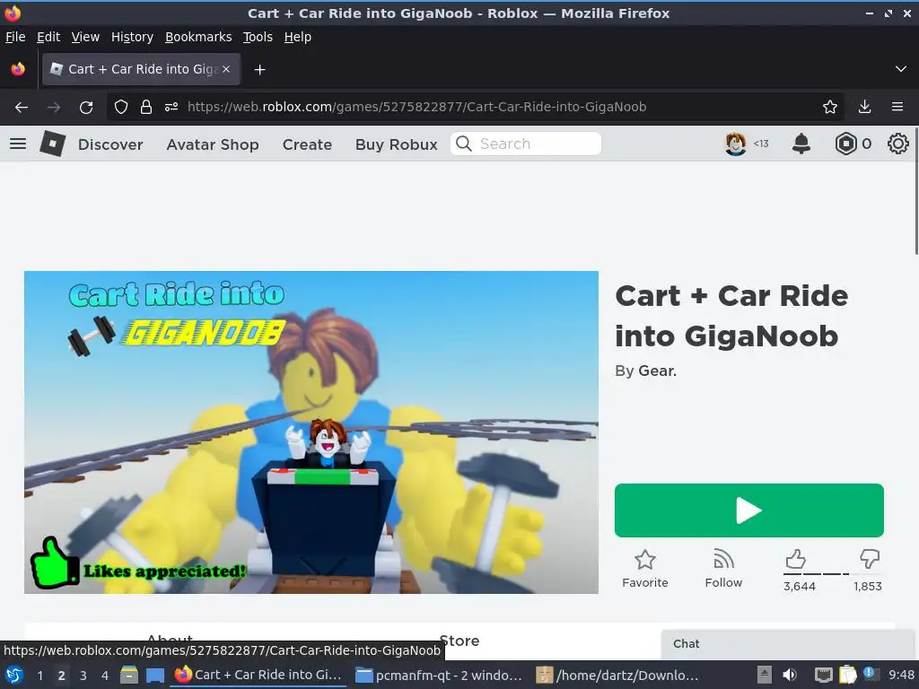The height and width of the screenshot is (689, 919).
Task: Open Roblox settings gear
Action: [897, 144]
